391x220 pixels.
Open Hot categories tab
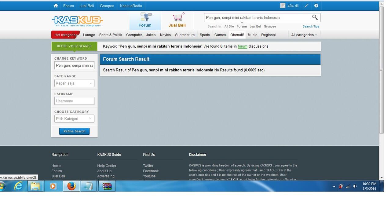pyautogui.click(x=66, y=35)
